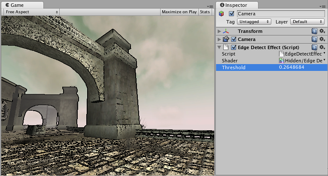The image size is (328, 176).
Task: Switch to the Game tab
Action: coord(22,5)
